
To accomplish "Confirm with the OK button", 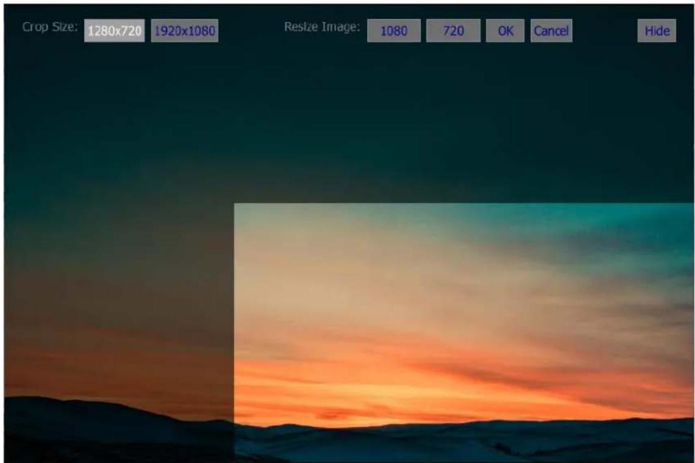I will tap(505, 31).
